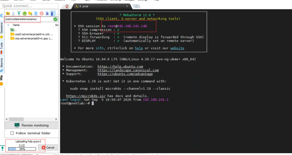Select the vios-adventerprisek9-m.spa folder
The width and height of the screenshot is (292, 155).
click(32, 39)
